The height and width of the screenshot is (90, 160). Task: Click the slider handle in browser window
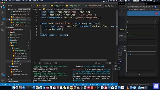point(130,55)
